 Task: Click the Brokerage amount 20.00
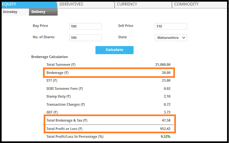[x=165, y=73]
